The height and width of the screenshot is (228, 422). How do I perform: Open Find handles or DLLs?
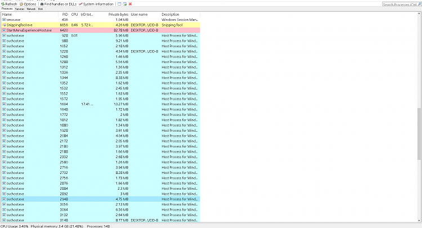point(60,3)
